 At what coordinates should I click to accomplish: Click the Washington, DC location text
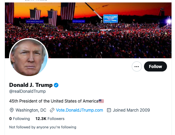click(31, 110)
